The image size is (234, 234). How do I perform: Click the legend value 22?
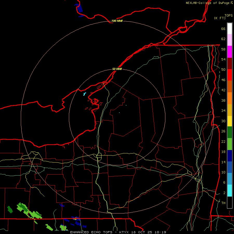[x=223, y=141]
